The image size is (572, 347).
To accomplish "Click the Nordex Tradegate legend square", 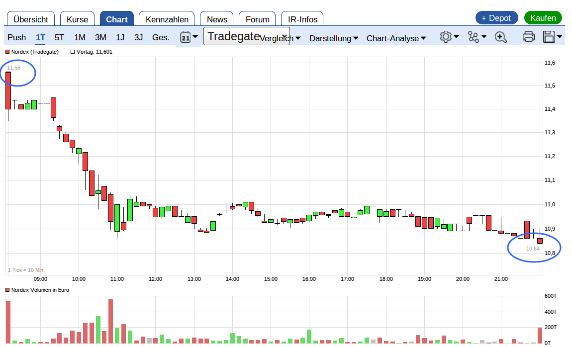I will click(6, 51).
